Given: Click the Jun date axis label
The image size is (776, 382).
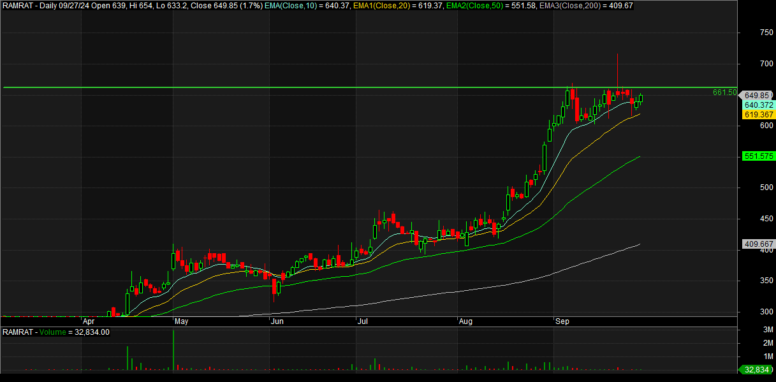Looking at the screenshot, I should click(x=277, y=321).
